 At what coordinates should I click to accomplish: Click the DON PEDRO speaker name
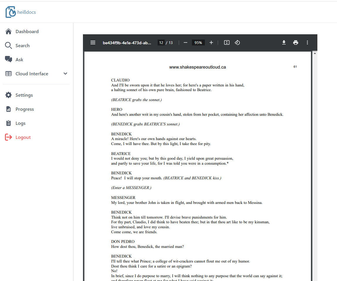coord(123,241)
